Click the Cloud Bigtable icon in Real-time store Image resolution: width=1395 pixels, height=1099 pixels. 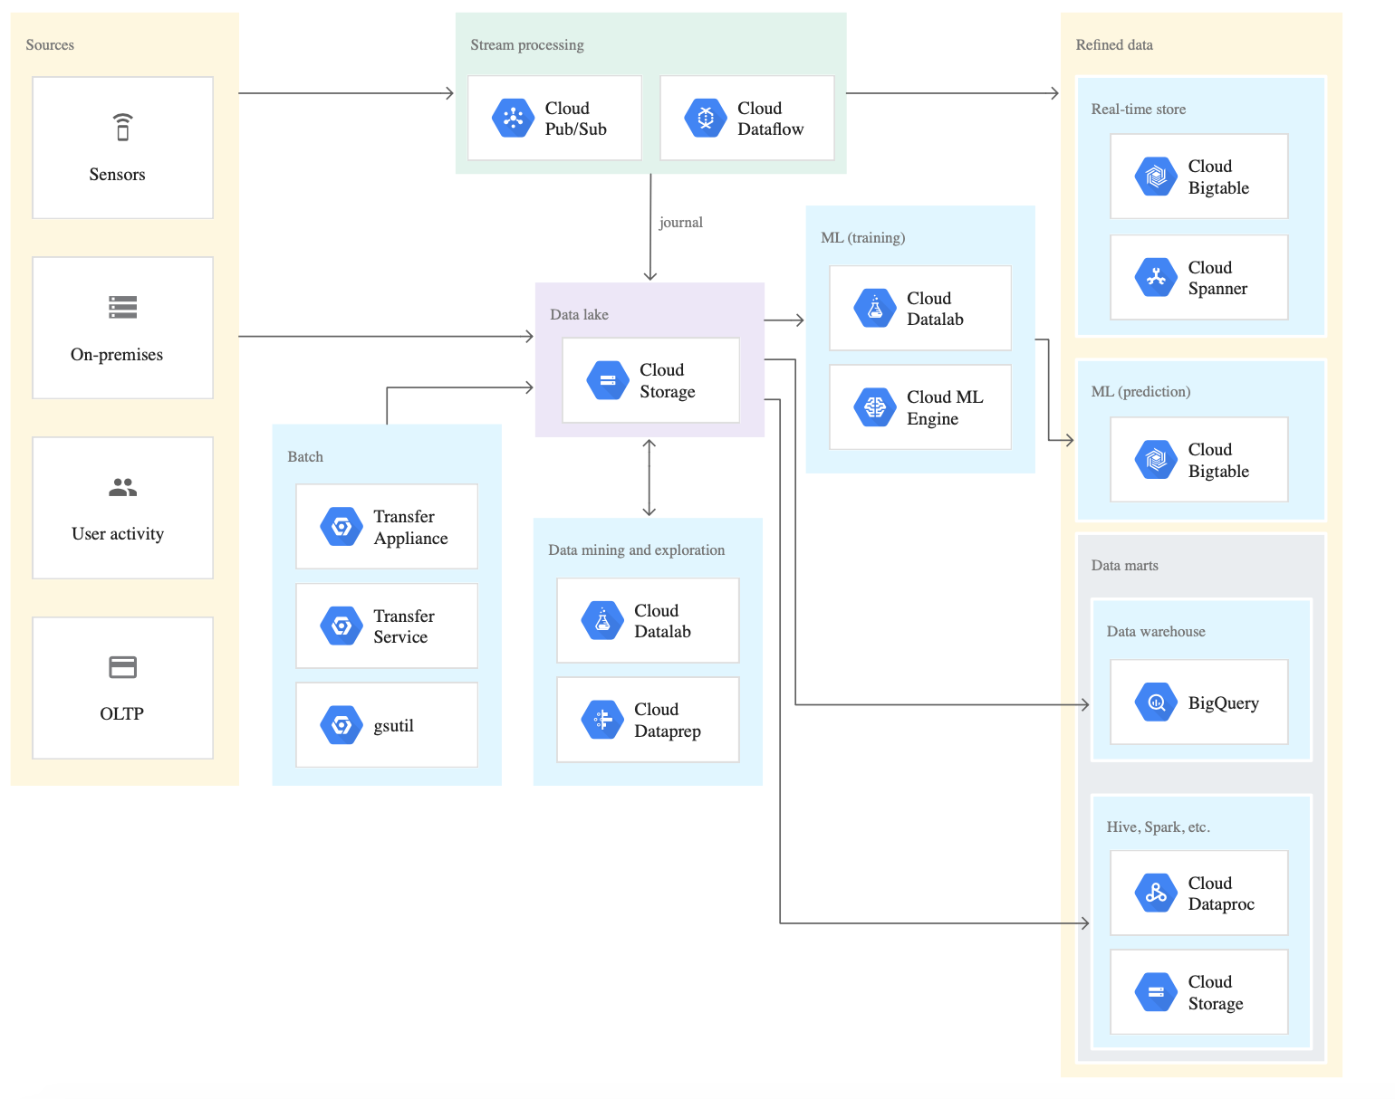tap(1156, 177)
